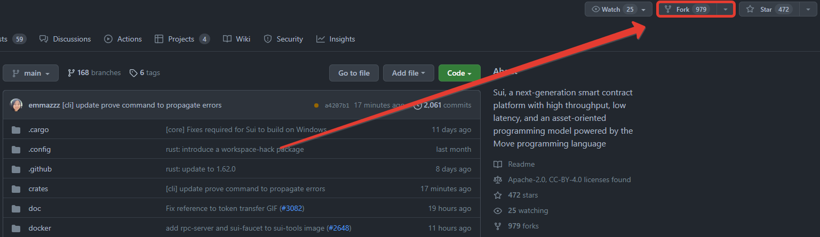Click the folder icon beside .cargo
The width and height of the screenshot is (820, 237).
tap(16, 129)
